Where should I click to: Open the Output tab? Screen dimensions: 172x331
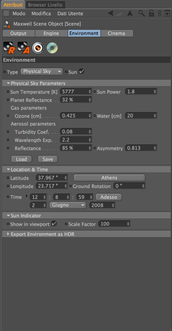click(19, 33)
